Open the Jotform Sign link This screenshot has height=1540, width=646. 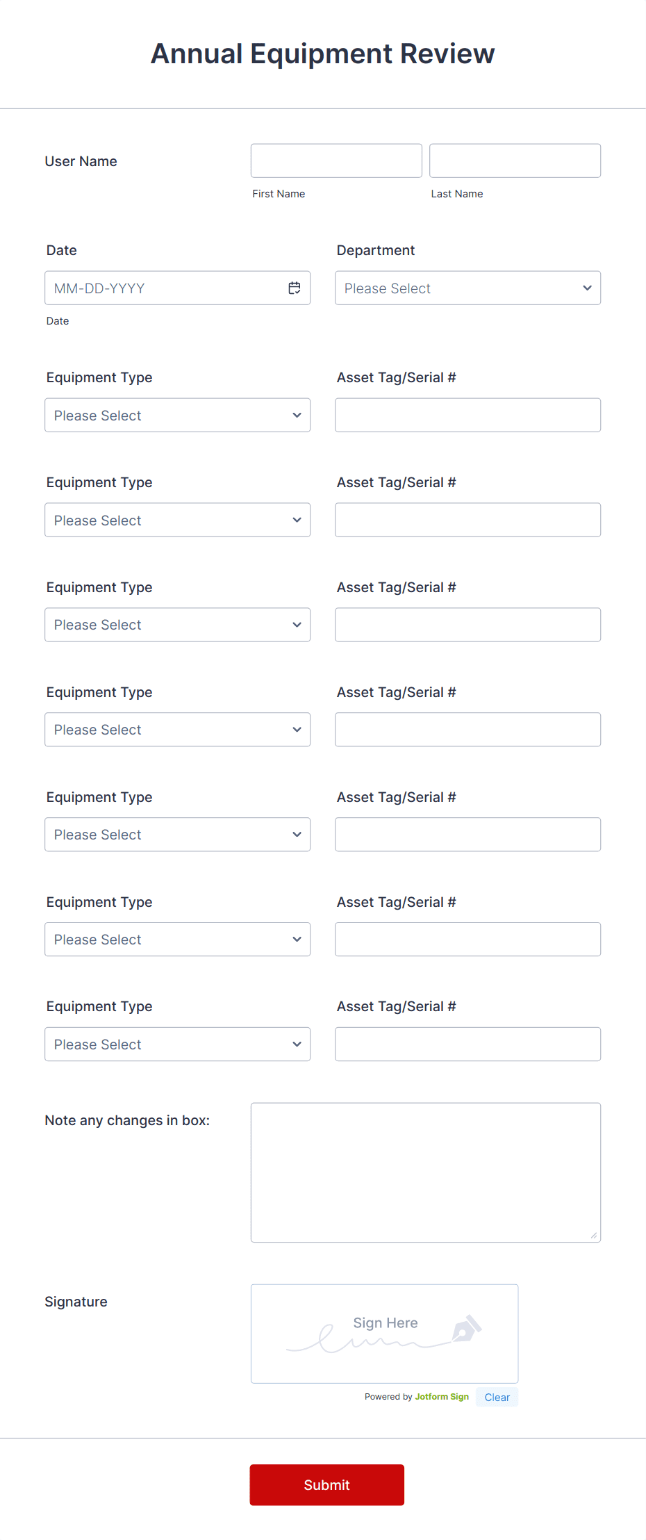pos(441,1397)
